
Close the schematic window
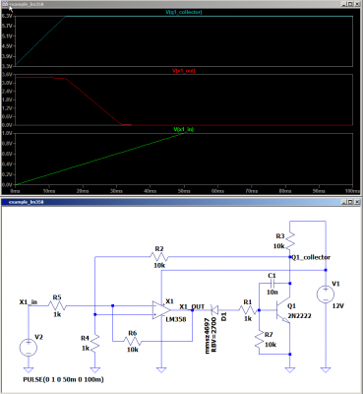pyautogui.click(x=357, y=202)
